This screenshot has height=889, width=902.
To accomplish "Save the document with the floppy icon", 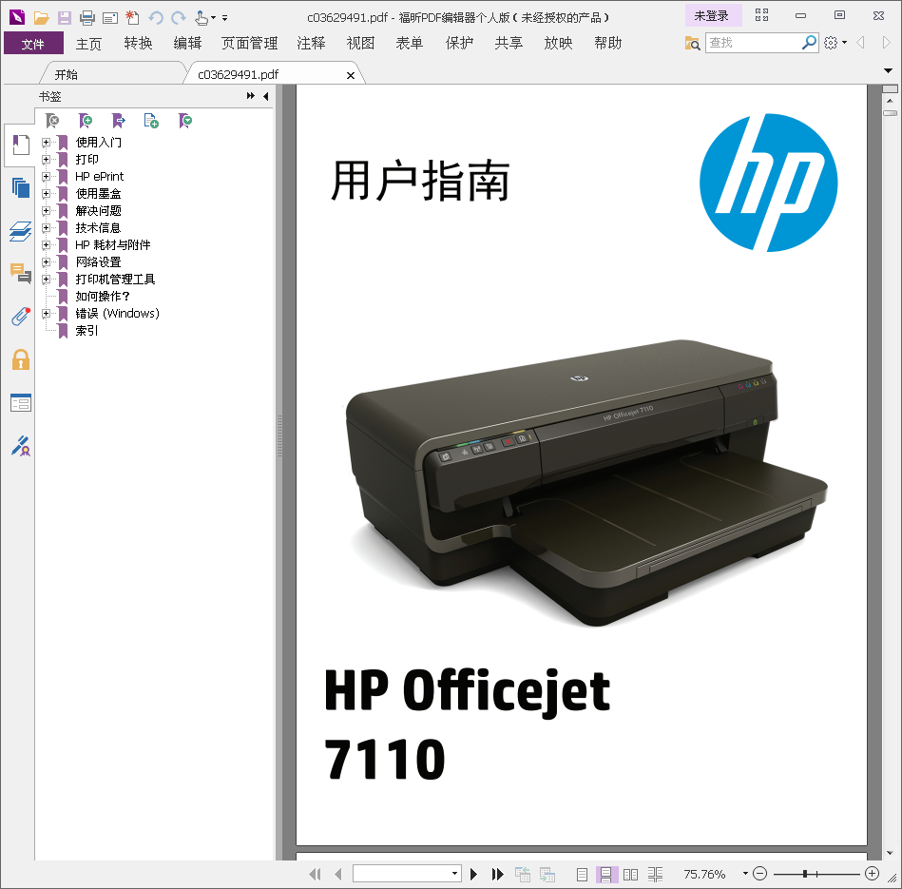I will [x=65, y=18].
